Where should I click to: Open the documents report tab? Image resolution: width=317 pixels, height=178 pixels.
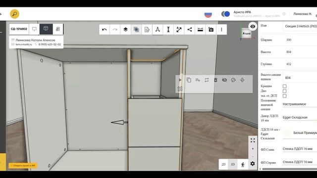tap(58, 29)
